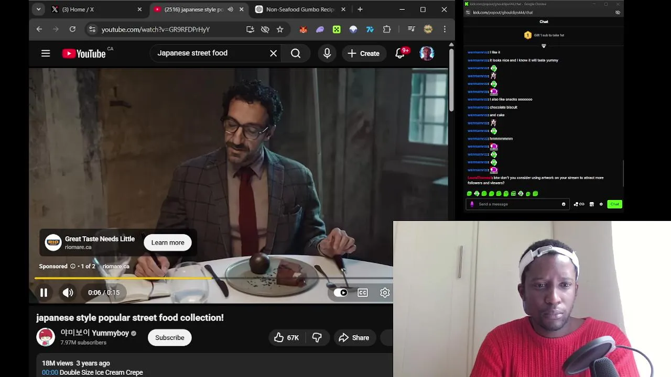Open the Chrome media controls icon
Screen dimensions: 671x377
[412, 29]
